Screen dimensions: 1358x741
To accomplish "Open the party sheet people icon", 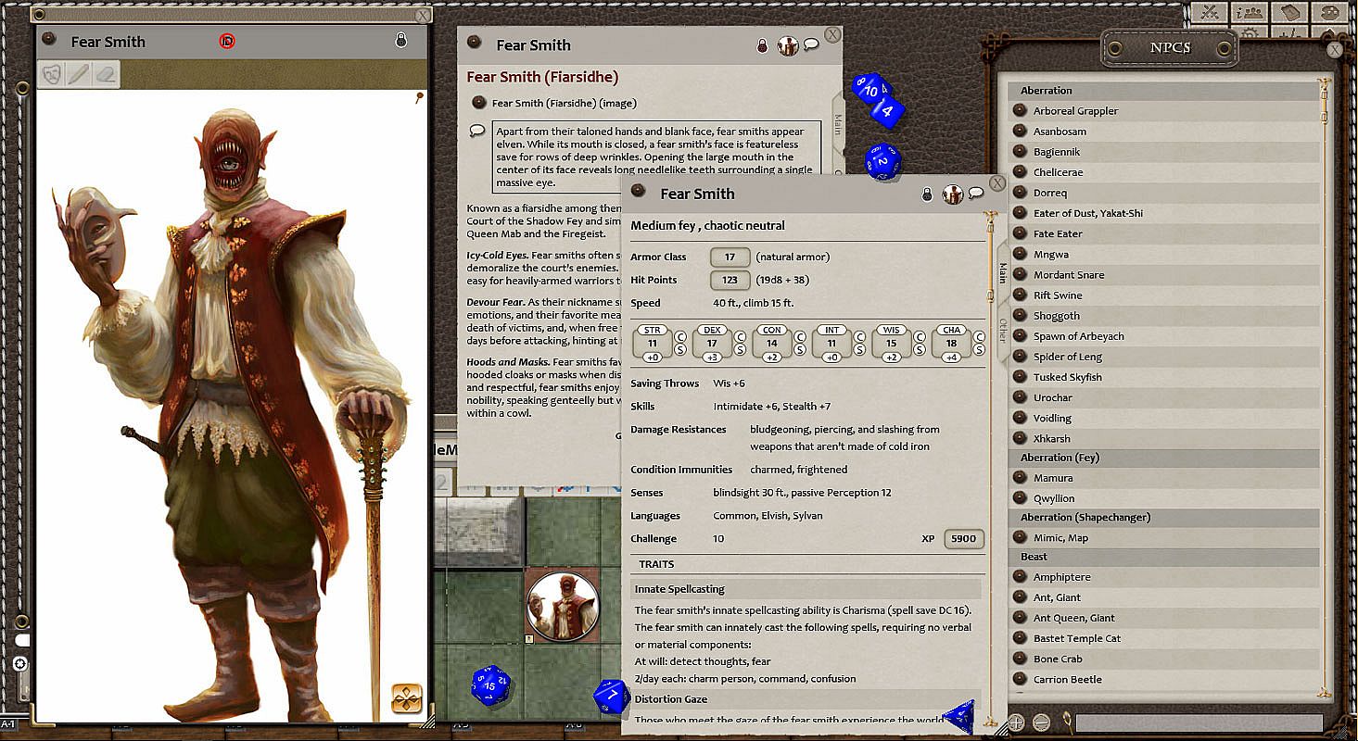I will pyautogui.click(x=1251, y=13).
